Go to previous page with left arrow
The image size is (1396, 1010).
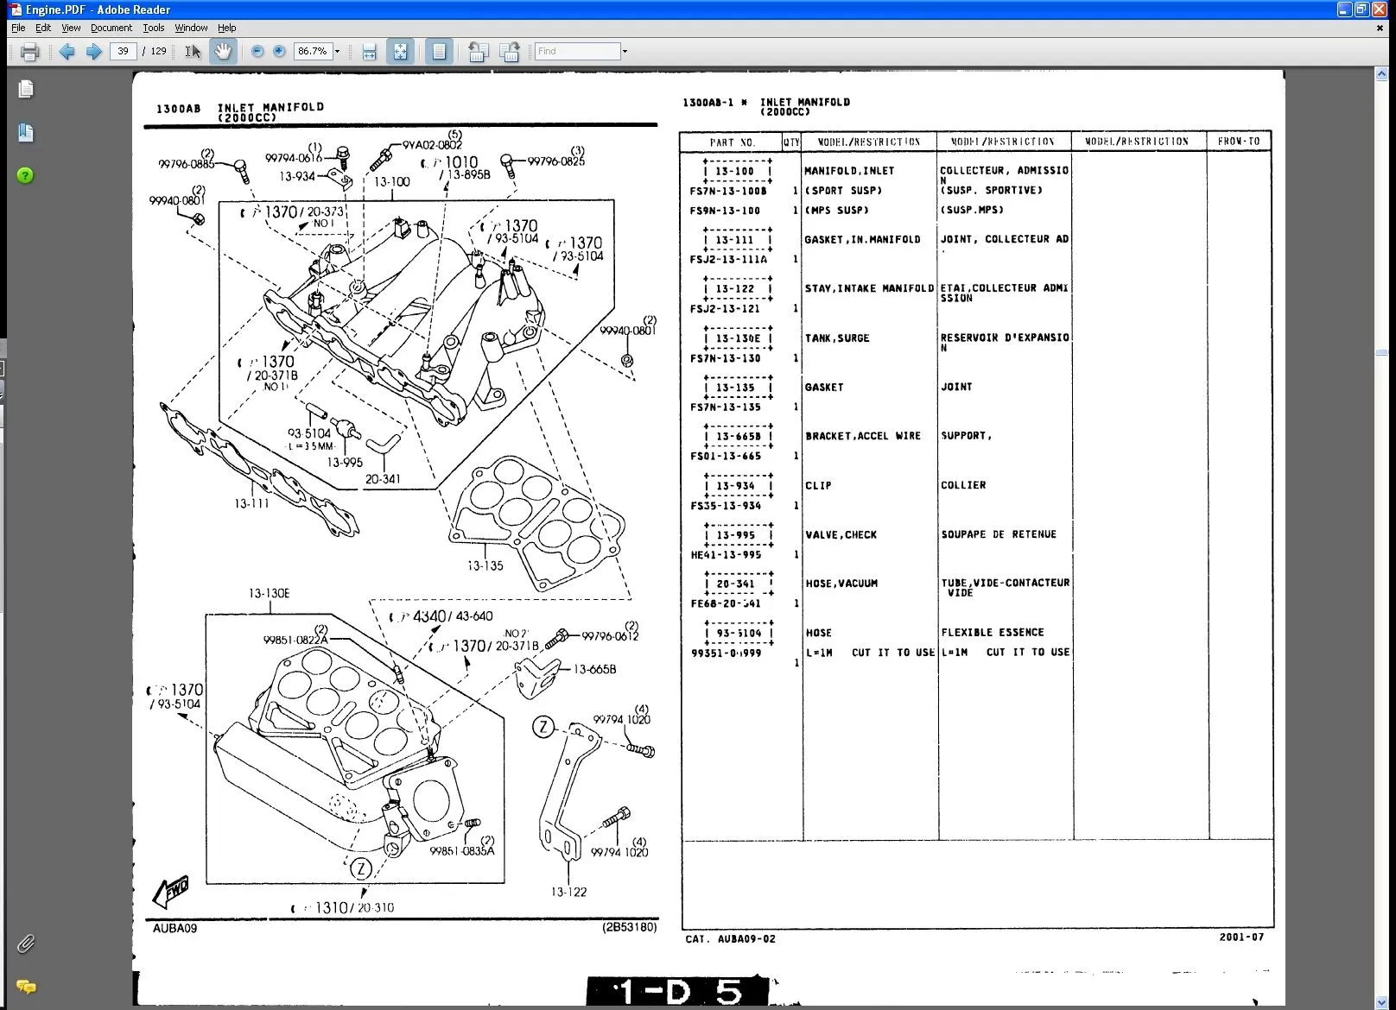[x=67, y=52]
